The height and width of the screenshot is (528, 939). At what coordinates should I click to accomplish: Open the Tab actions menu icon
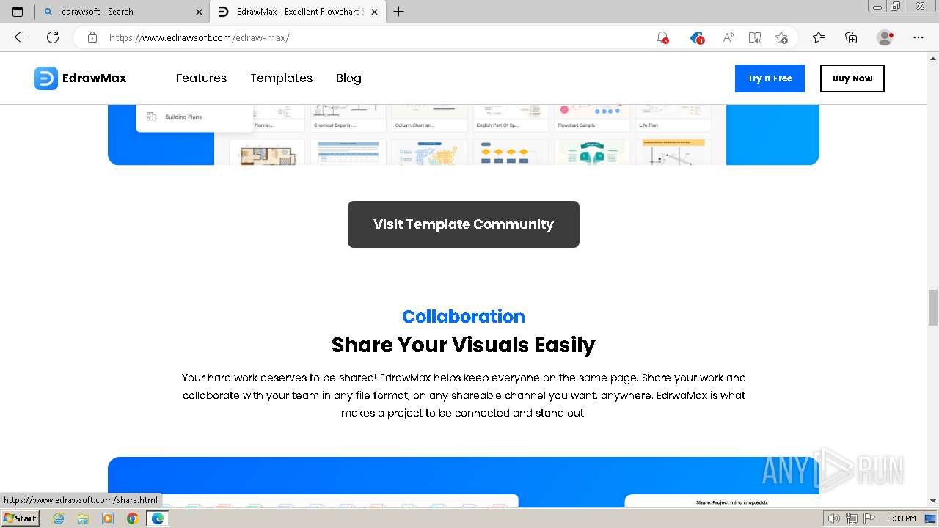coord(18,12)
